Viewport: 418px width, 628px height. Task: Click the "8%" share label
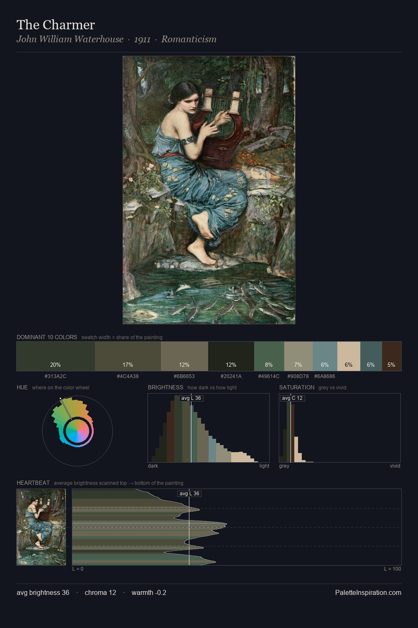point(269,365)
